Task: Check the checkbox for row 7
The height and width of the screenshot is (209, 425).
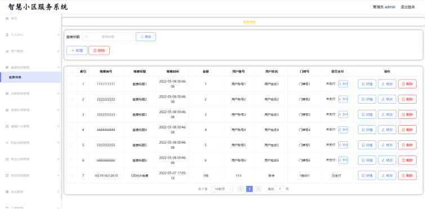Action: (x=72, y=175)
